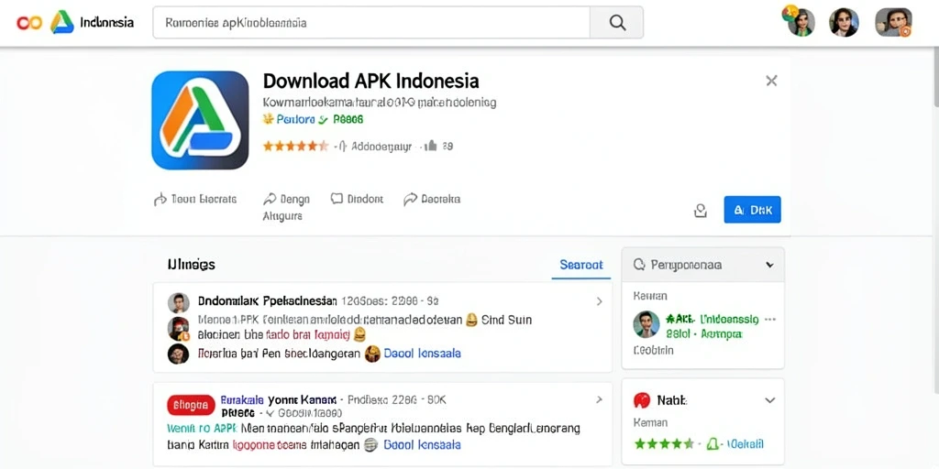Click the Rurakale Yonnt Kanam title
Screen dimensions: 939x469
(x=279, y=399)
